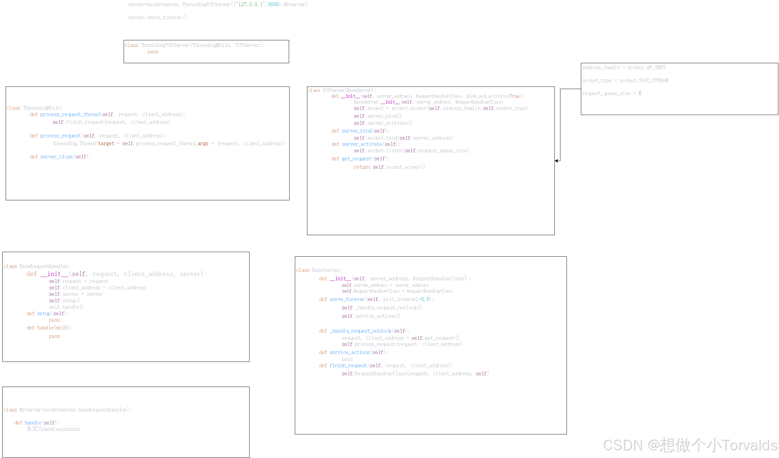Viewport: 779px width, 458px height.
Task: Click 'class Myserver(socketserver.BaseRequestHandler):' line
Action: click(67, 410)
